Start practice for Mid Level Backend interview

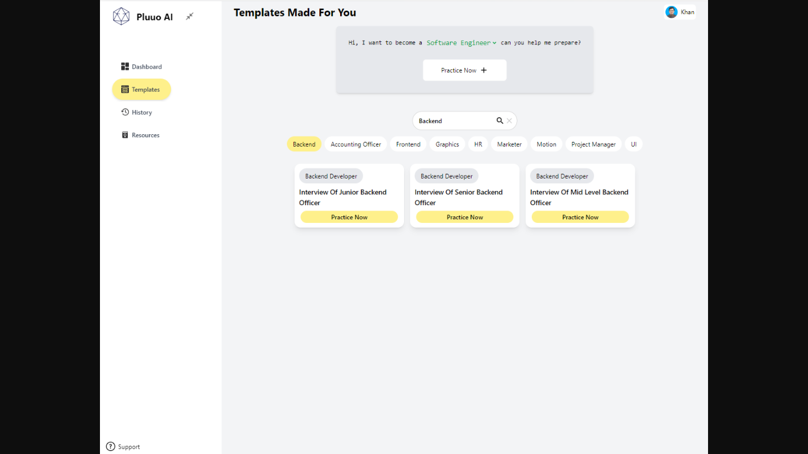click(580, 218)
